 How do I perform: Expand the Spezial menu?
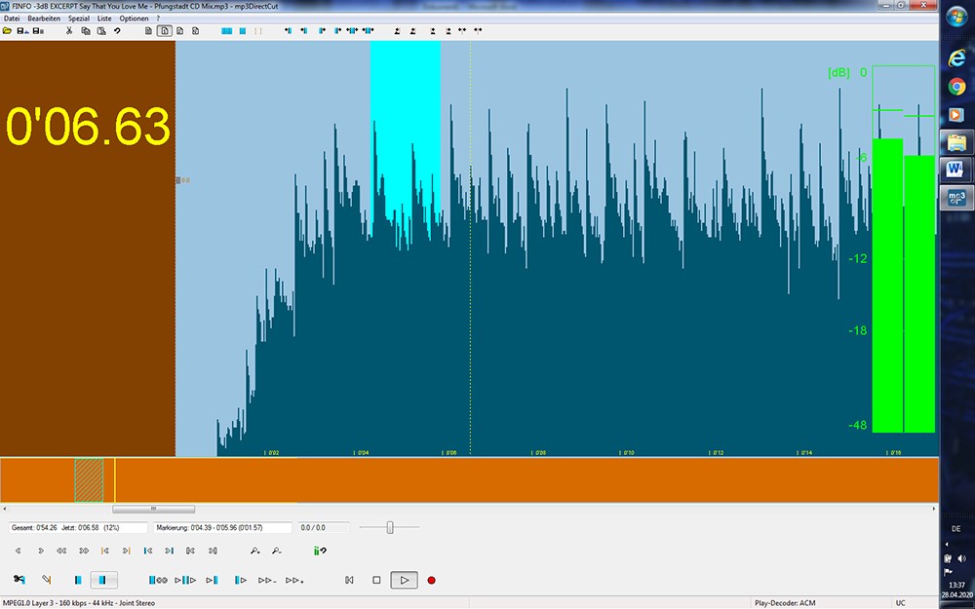click(78, 19)
